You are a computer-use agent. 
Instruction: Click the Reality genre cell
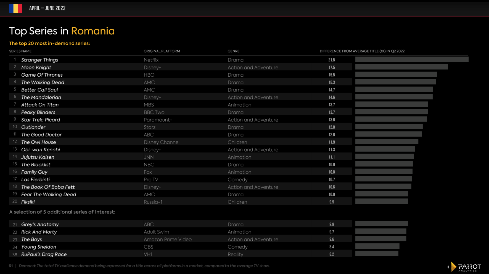(236, 254)
